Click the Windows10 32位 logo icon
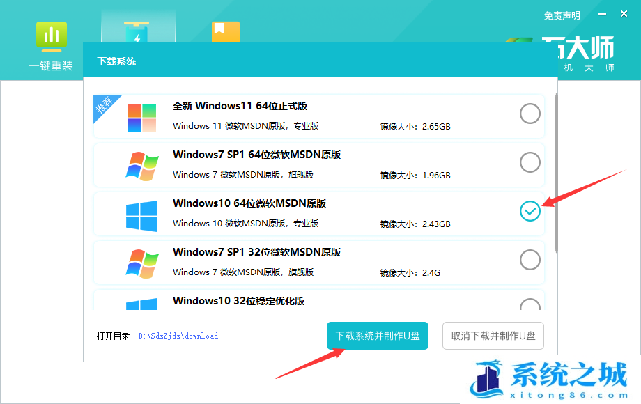This screenshot has height=404, width=641. pos(141,304)
